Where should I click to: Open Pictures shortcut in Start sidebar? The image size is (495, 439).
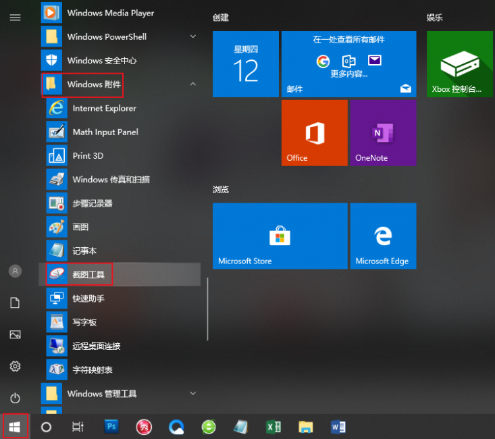coord(15,334)
